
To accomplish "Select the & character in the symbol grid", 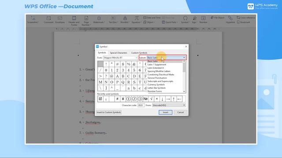I will (x=134, y=64).
